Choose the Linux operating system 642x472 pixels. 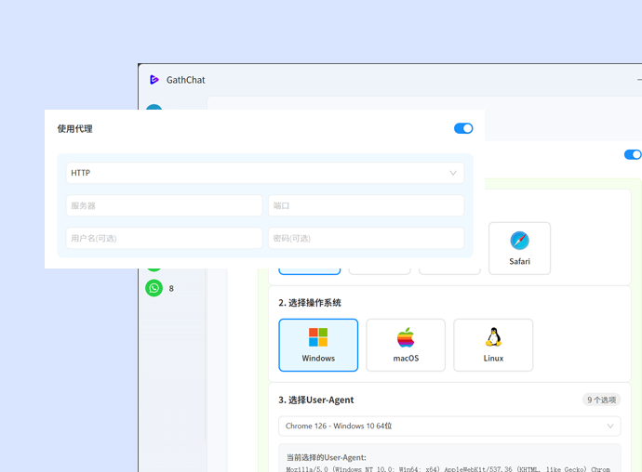coord(493,345)
